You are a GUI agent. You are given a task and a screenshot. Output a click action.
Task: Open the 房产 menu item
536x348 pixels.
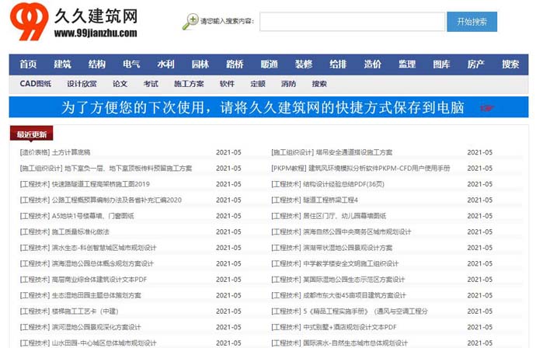476,64
